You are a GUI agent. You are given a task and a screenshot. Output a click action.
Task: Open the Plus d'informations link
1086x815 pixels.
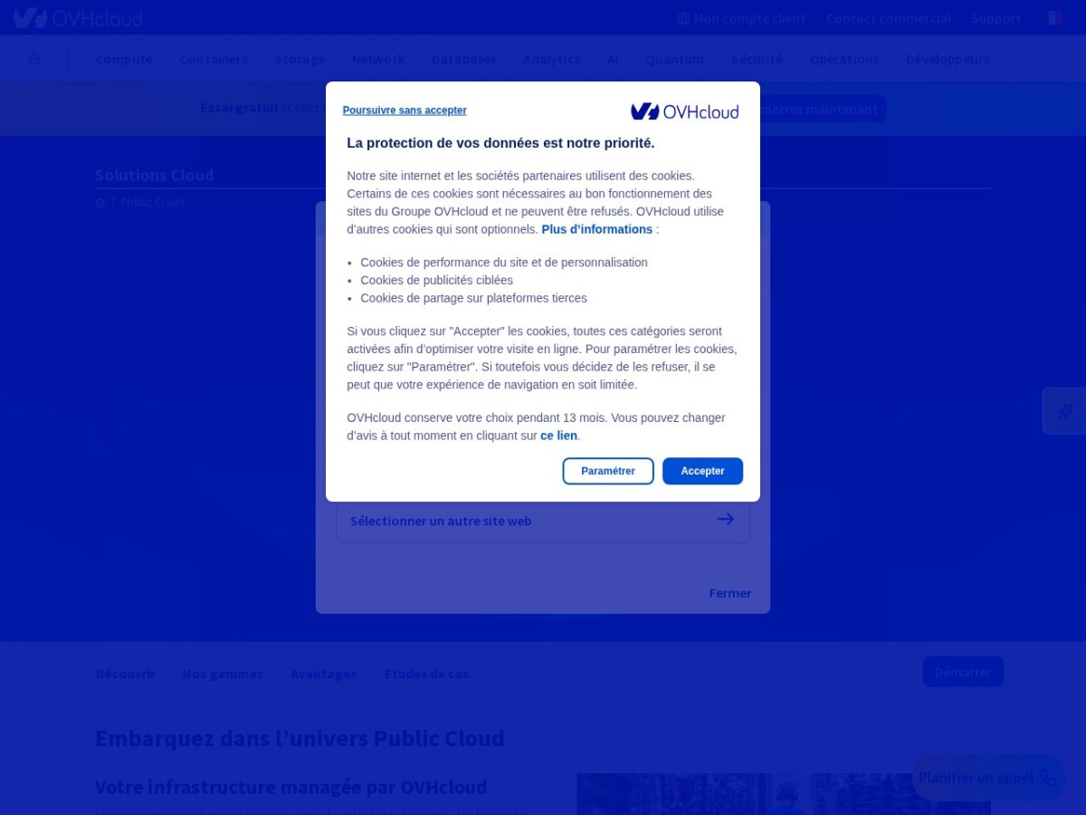[596, 229]
